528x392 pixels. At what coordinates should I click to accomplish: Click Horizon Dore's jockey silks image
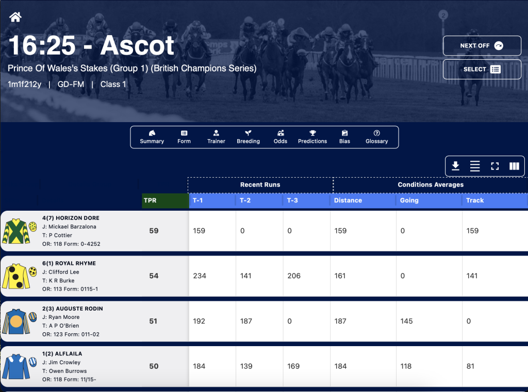[x=20, y=231]
